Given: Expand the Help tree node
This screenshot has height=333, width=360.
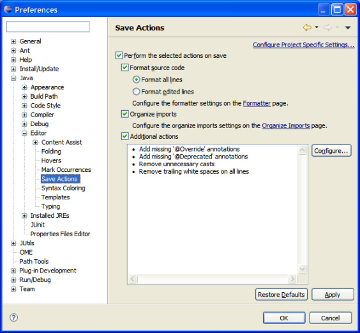Looking at the screenshot, I should click(13, 60).
